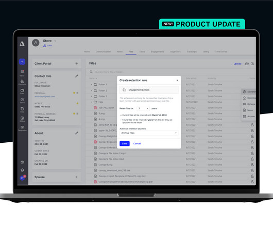Edit Contact Info with pencil icon
273x227 pixels.
tap(77, 76)
